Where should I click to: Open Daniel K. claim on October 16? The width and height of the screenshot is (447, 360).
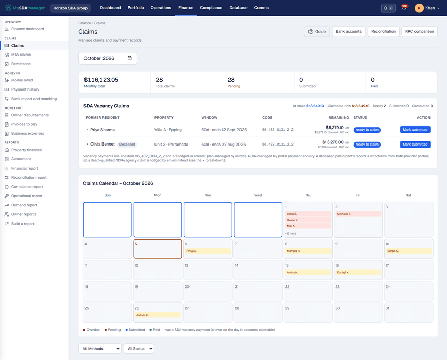[x=358, y=273]
